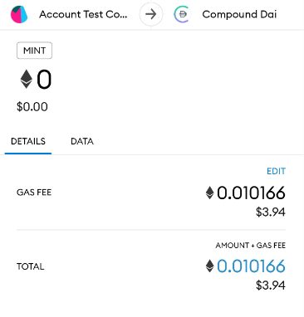Click the Compound Dai recipient name

pyautogui.click(x=239, y=14)
